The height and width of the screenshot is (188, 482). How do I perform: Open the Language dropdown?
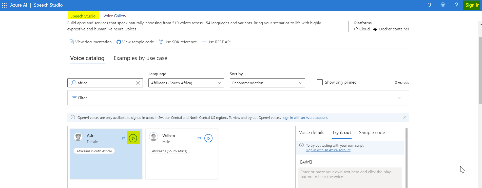186,83
